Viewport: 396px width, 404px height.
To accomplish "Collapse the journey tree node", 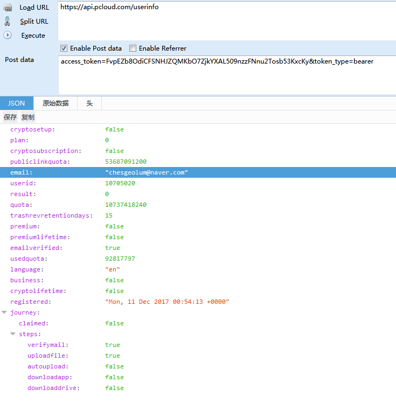I will [x=4, y=312].
